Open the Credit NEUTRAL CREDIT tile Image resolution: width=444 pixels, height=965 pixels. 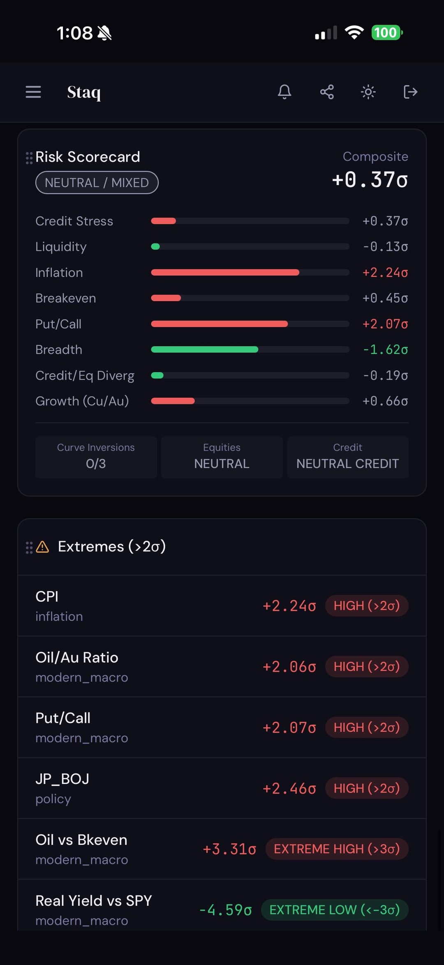pyautogui.click(x=347, y=457)
